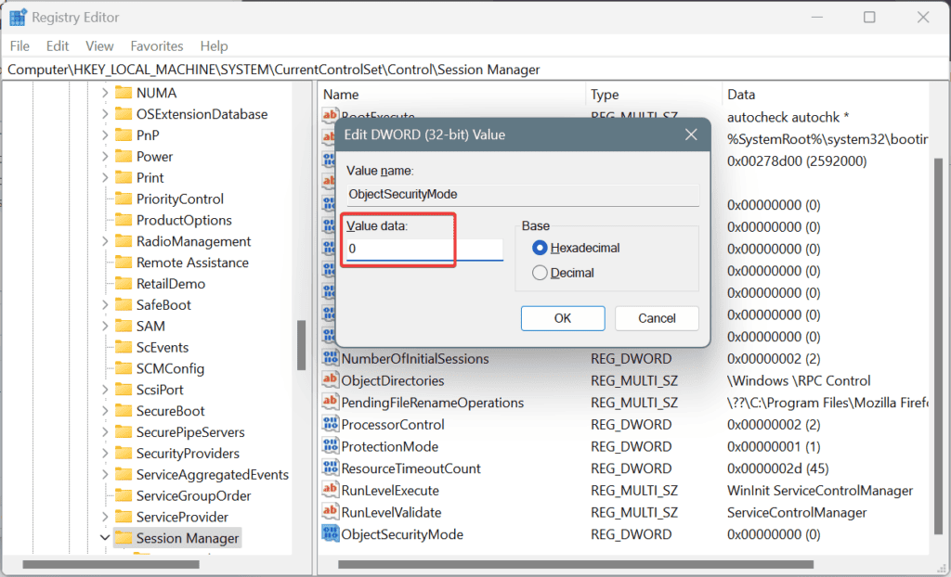
Task: Click the PendingFileRenameOperations string icon
Action: pos(331,402)
